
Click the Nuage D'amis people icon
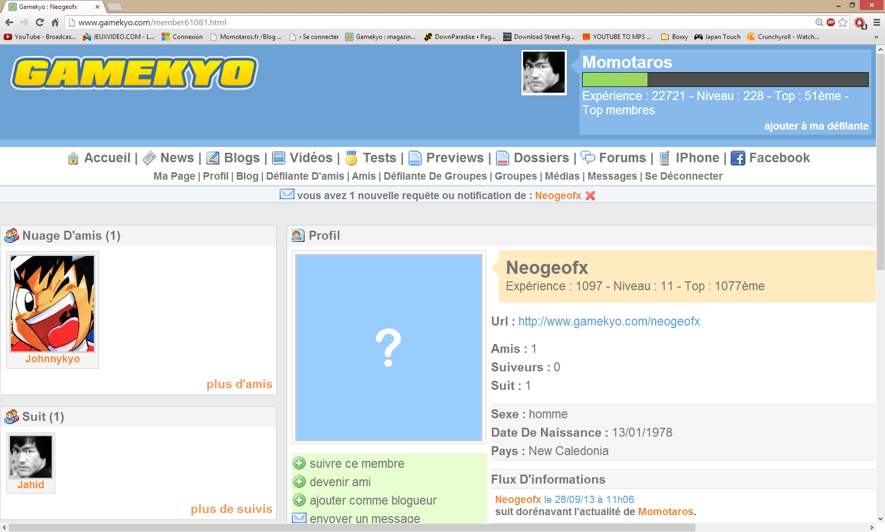point(12,235)
